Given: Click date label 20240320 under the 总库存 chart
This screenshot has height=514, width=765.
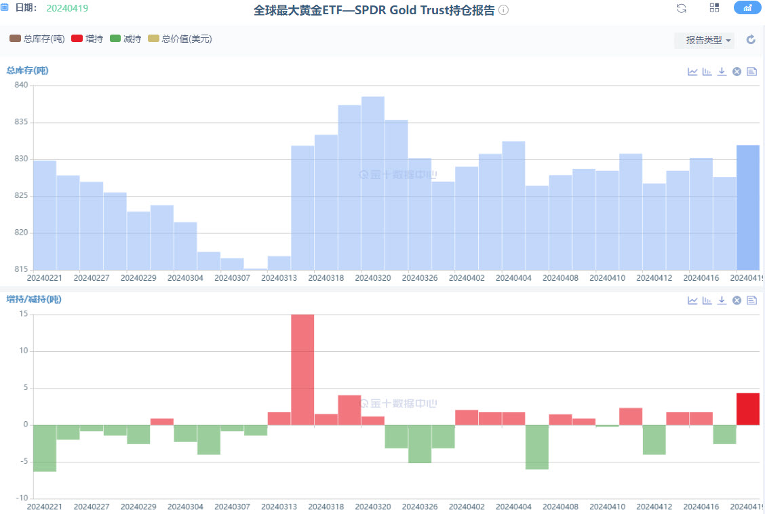Looking at the screenshot, I should point(373,278).
